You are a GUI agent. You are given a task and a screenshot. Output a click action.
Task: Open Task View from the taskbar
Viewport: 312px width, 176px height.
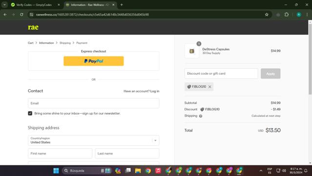point(128,171)
